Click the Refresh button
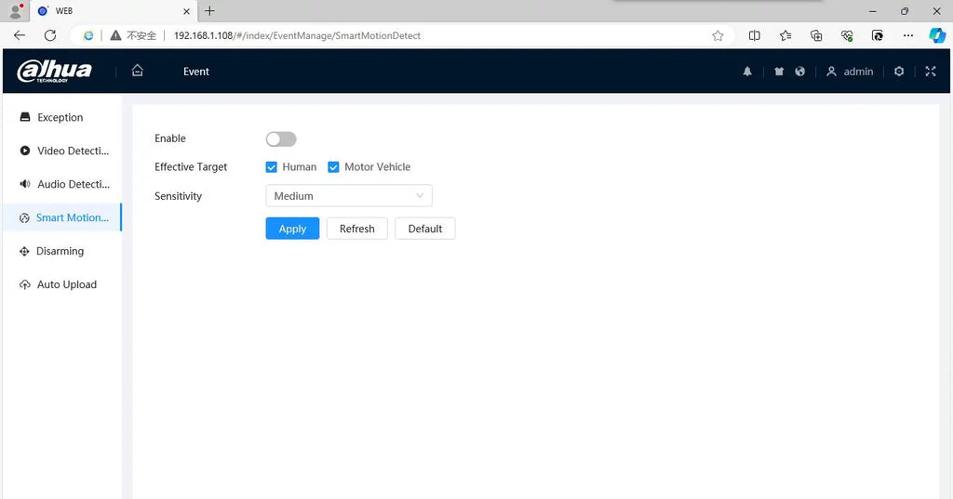The height and width of the screenshot is (499, 953). (356, 229)
